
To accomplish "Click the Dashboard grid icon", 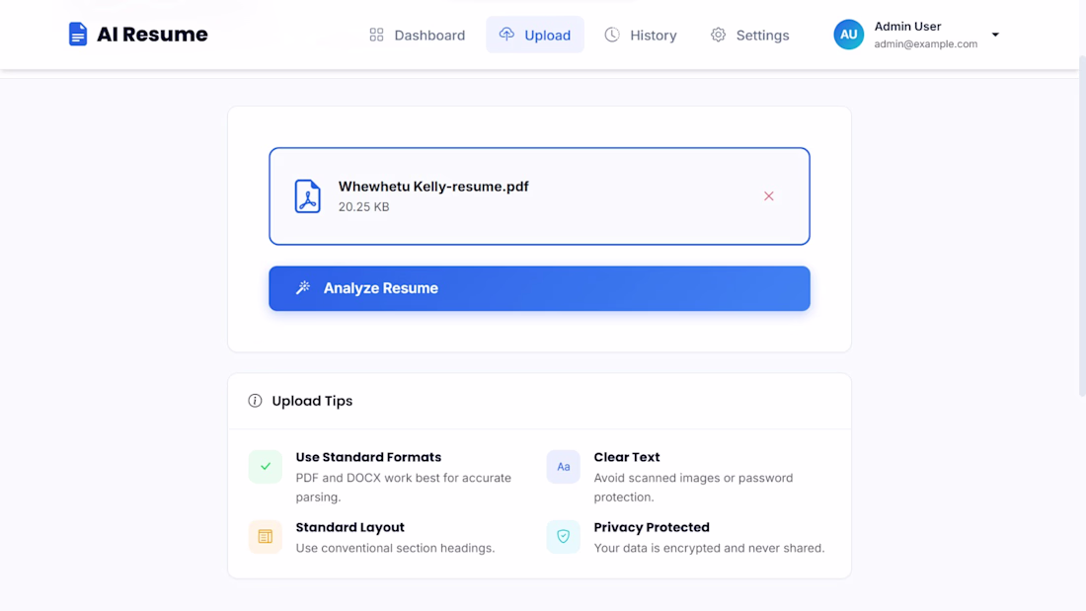I will click(376, 35).
